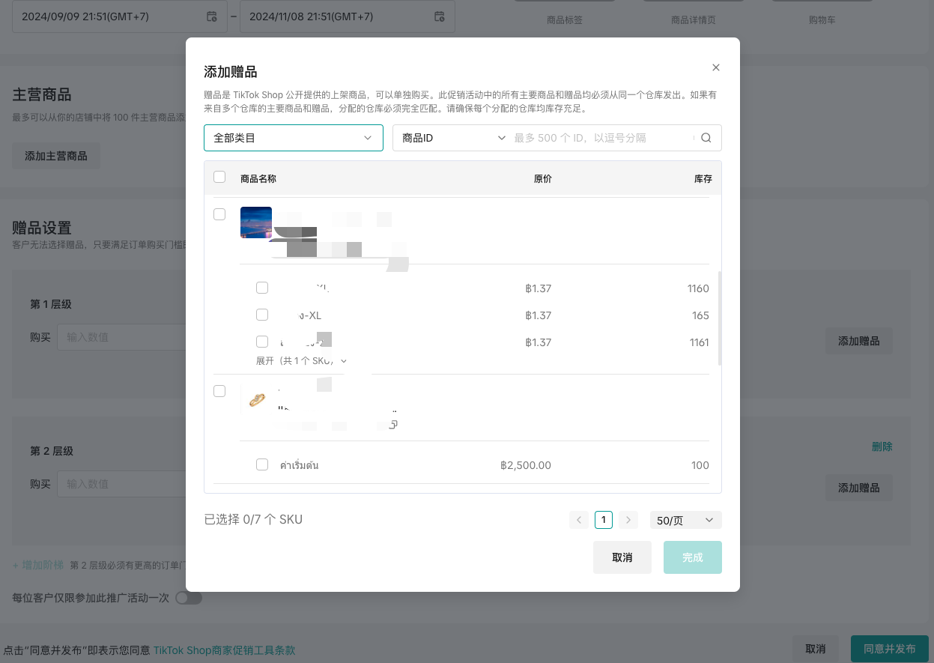Viewport: 934px width, 663px height.
Task: Close the 添加赠品 dialog
Action: click(x=715, y=67)
